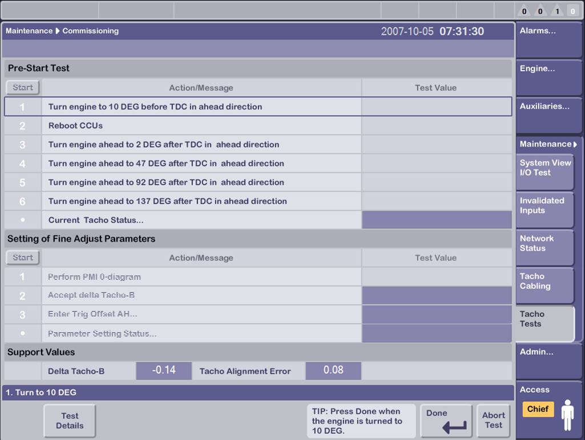The image size is (585, 440).
Task: Open the Auxiliaries menu
Action: click(548, 115)
